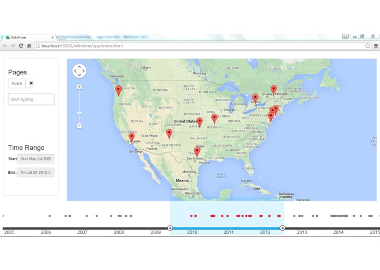Click the map marker in Washington state
Image resolution: width=380 pixels, height=270 pixels.
pyautogui.click(x=119, y=91)
